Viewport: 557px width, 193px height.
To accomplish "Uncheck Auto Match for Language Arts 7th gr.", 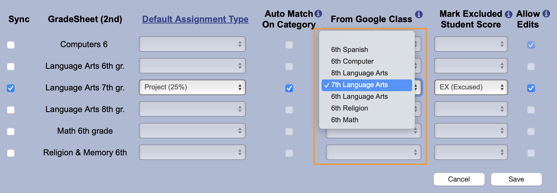I will (289, 88).
